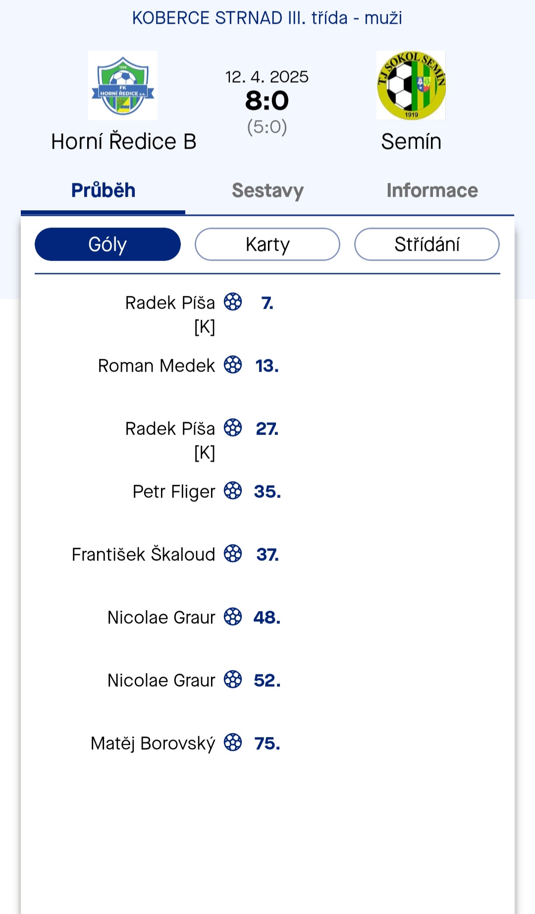Image resolution: width=535 pixels, height=914 pixels.
Task: Open the Horní Ředice B team name
Action: (124, 142)
